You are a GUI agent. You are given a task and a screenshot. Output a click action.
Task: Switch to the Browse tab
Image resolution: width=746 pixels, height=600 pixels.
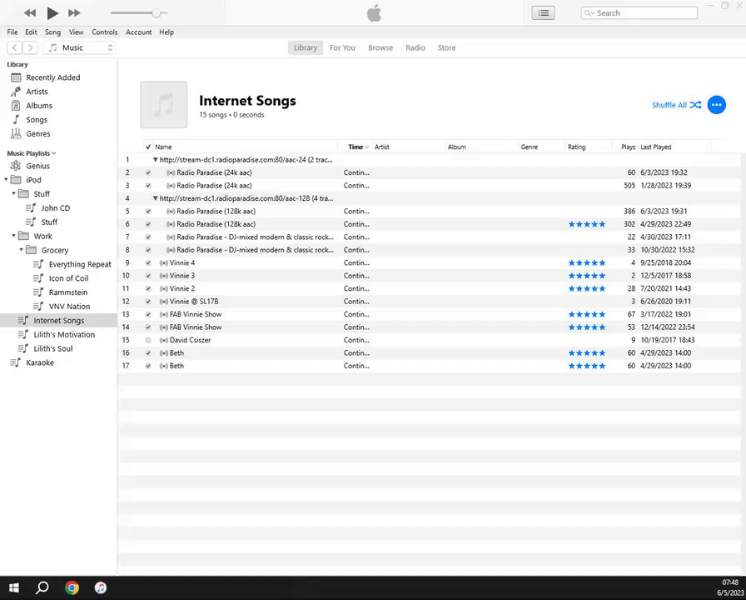click(380, 47)
